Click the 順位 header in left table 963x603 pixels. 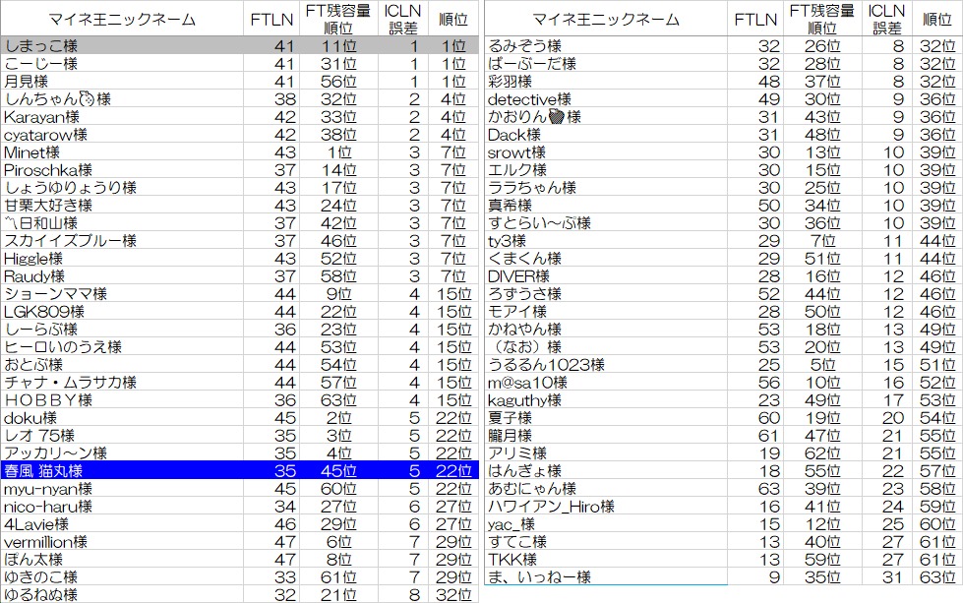452,20
